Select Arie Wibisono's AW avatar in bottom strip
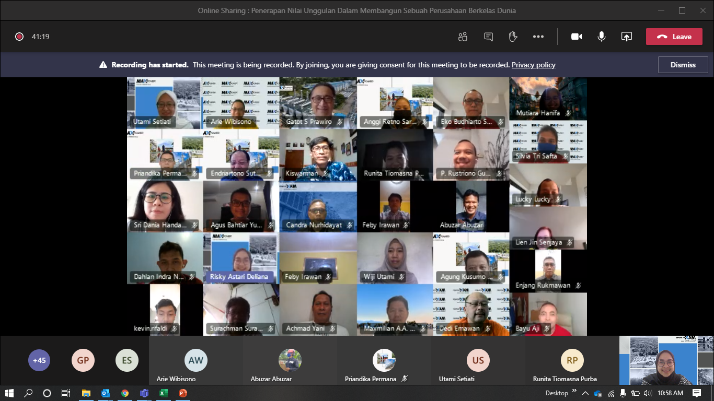 click(x=196, y=360)
